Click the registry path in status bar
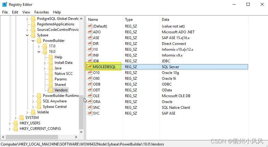The height and width of the screenshot is (147, 268). (x=82, y=144)
